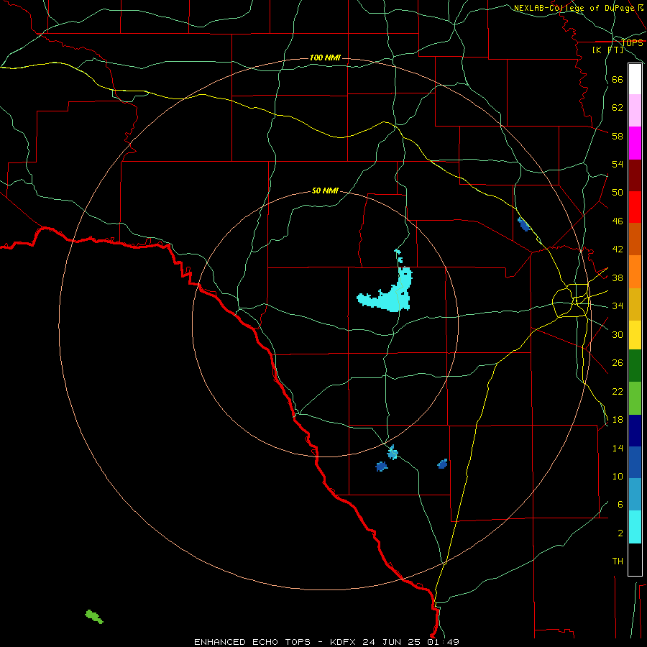Click the cyan 2-6 legend swatch

635,527
